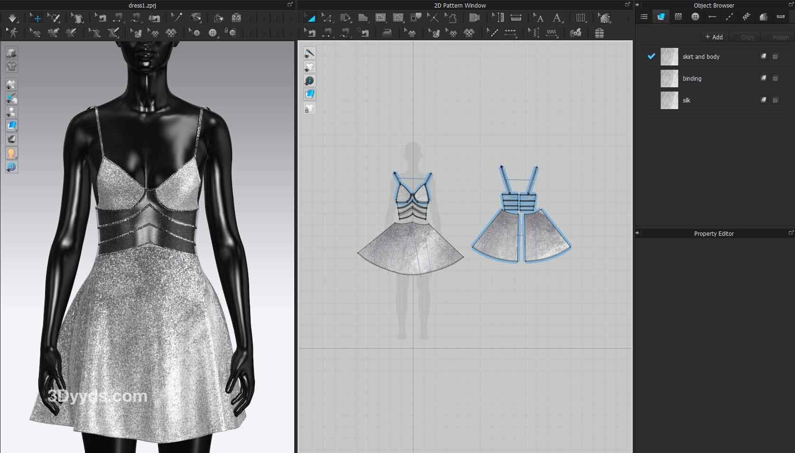Click the avatar walking animation icon

point(12,33)
